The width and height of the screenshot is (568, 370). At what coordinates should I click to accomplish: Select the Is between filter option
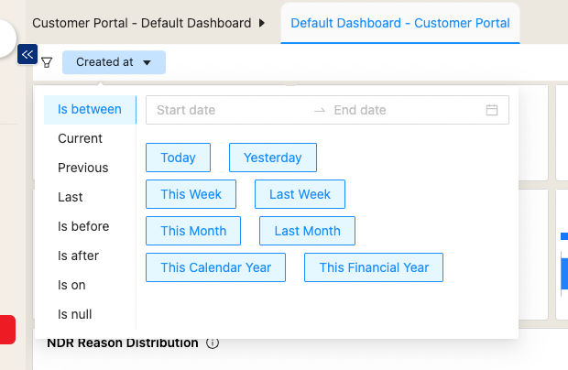90,110
